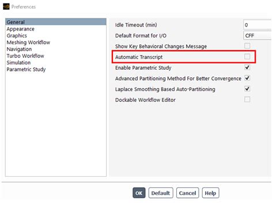Enable the Automatic Transcript checkbox

pyautogui.click(x=247, y=56)
